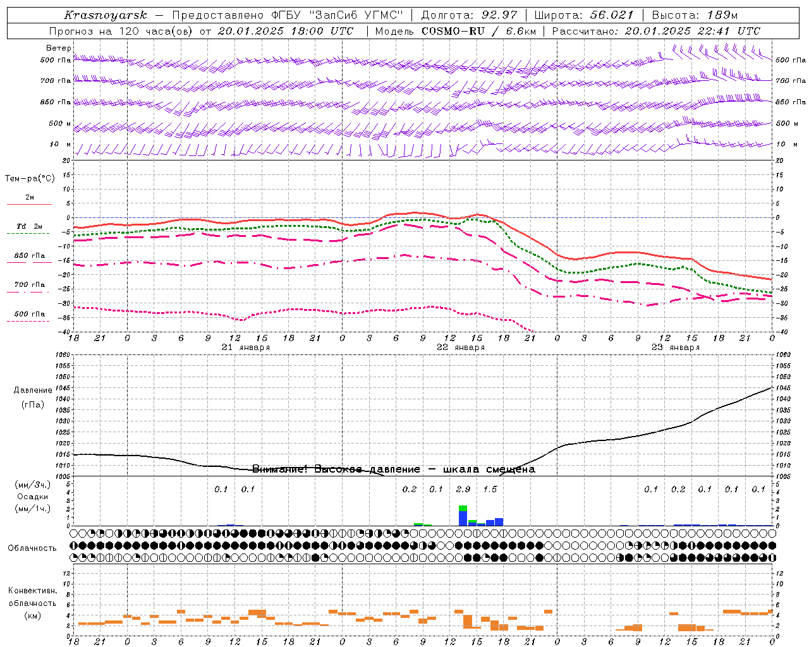Click the Осадки label
This screenshot has height=647, width=809.
(33, 497)
